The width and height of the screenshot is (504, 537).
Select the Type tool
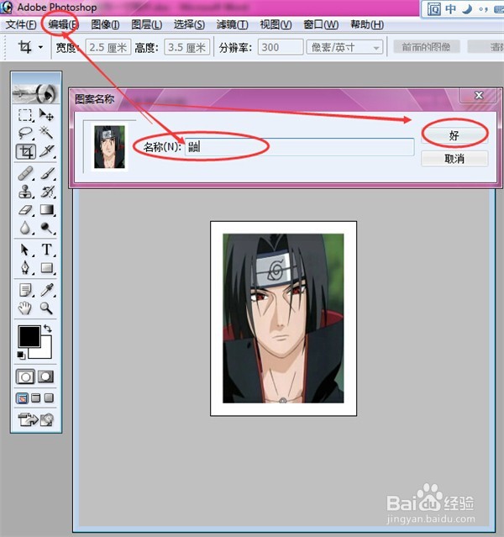[x=47, y=250]
